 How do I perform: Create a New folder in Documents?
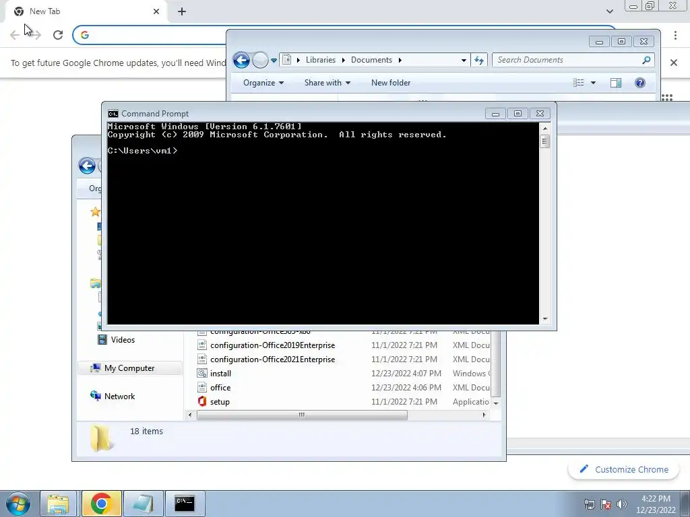tap(391, 83)
